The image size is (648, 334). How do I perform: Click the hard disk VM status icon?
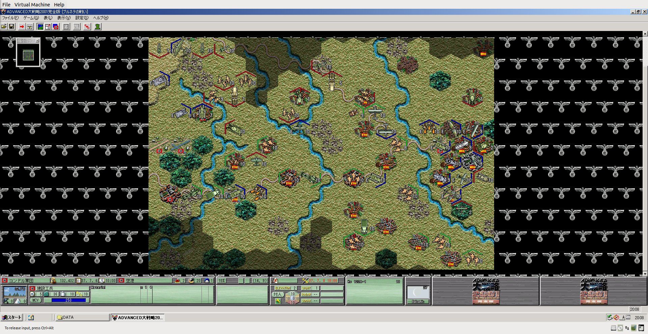point(614,328)
